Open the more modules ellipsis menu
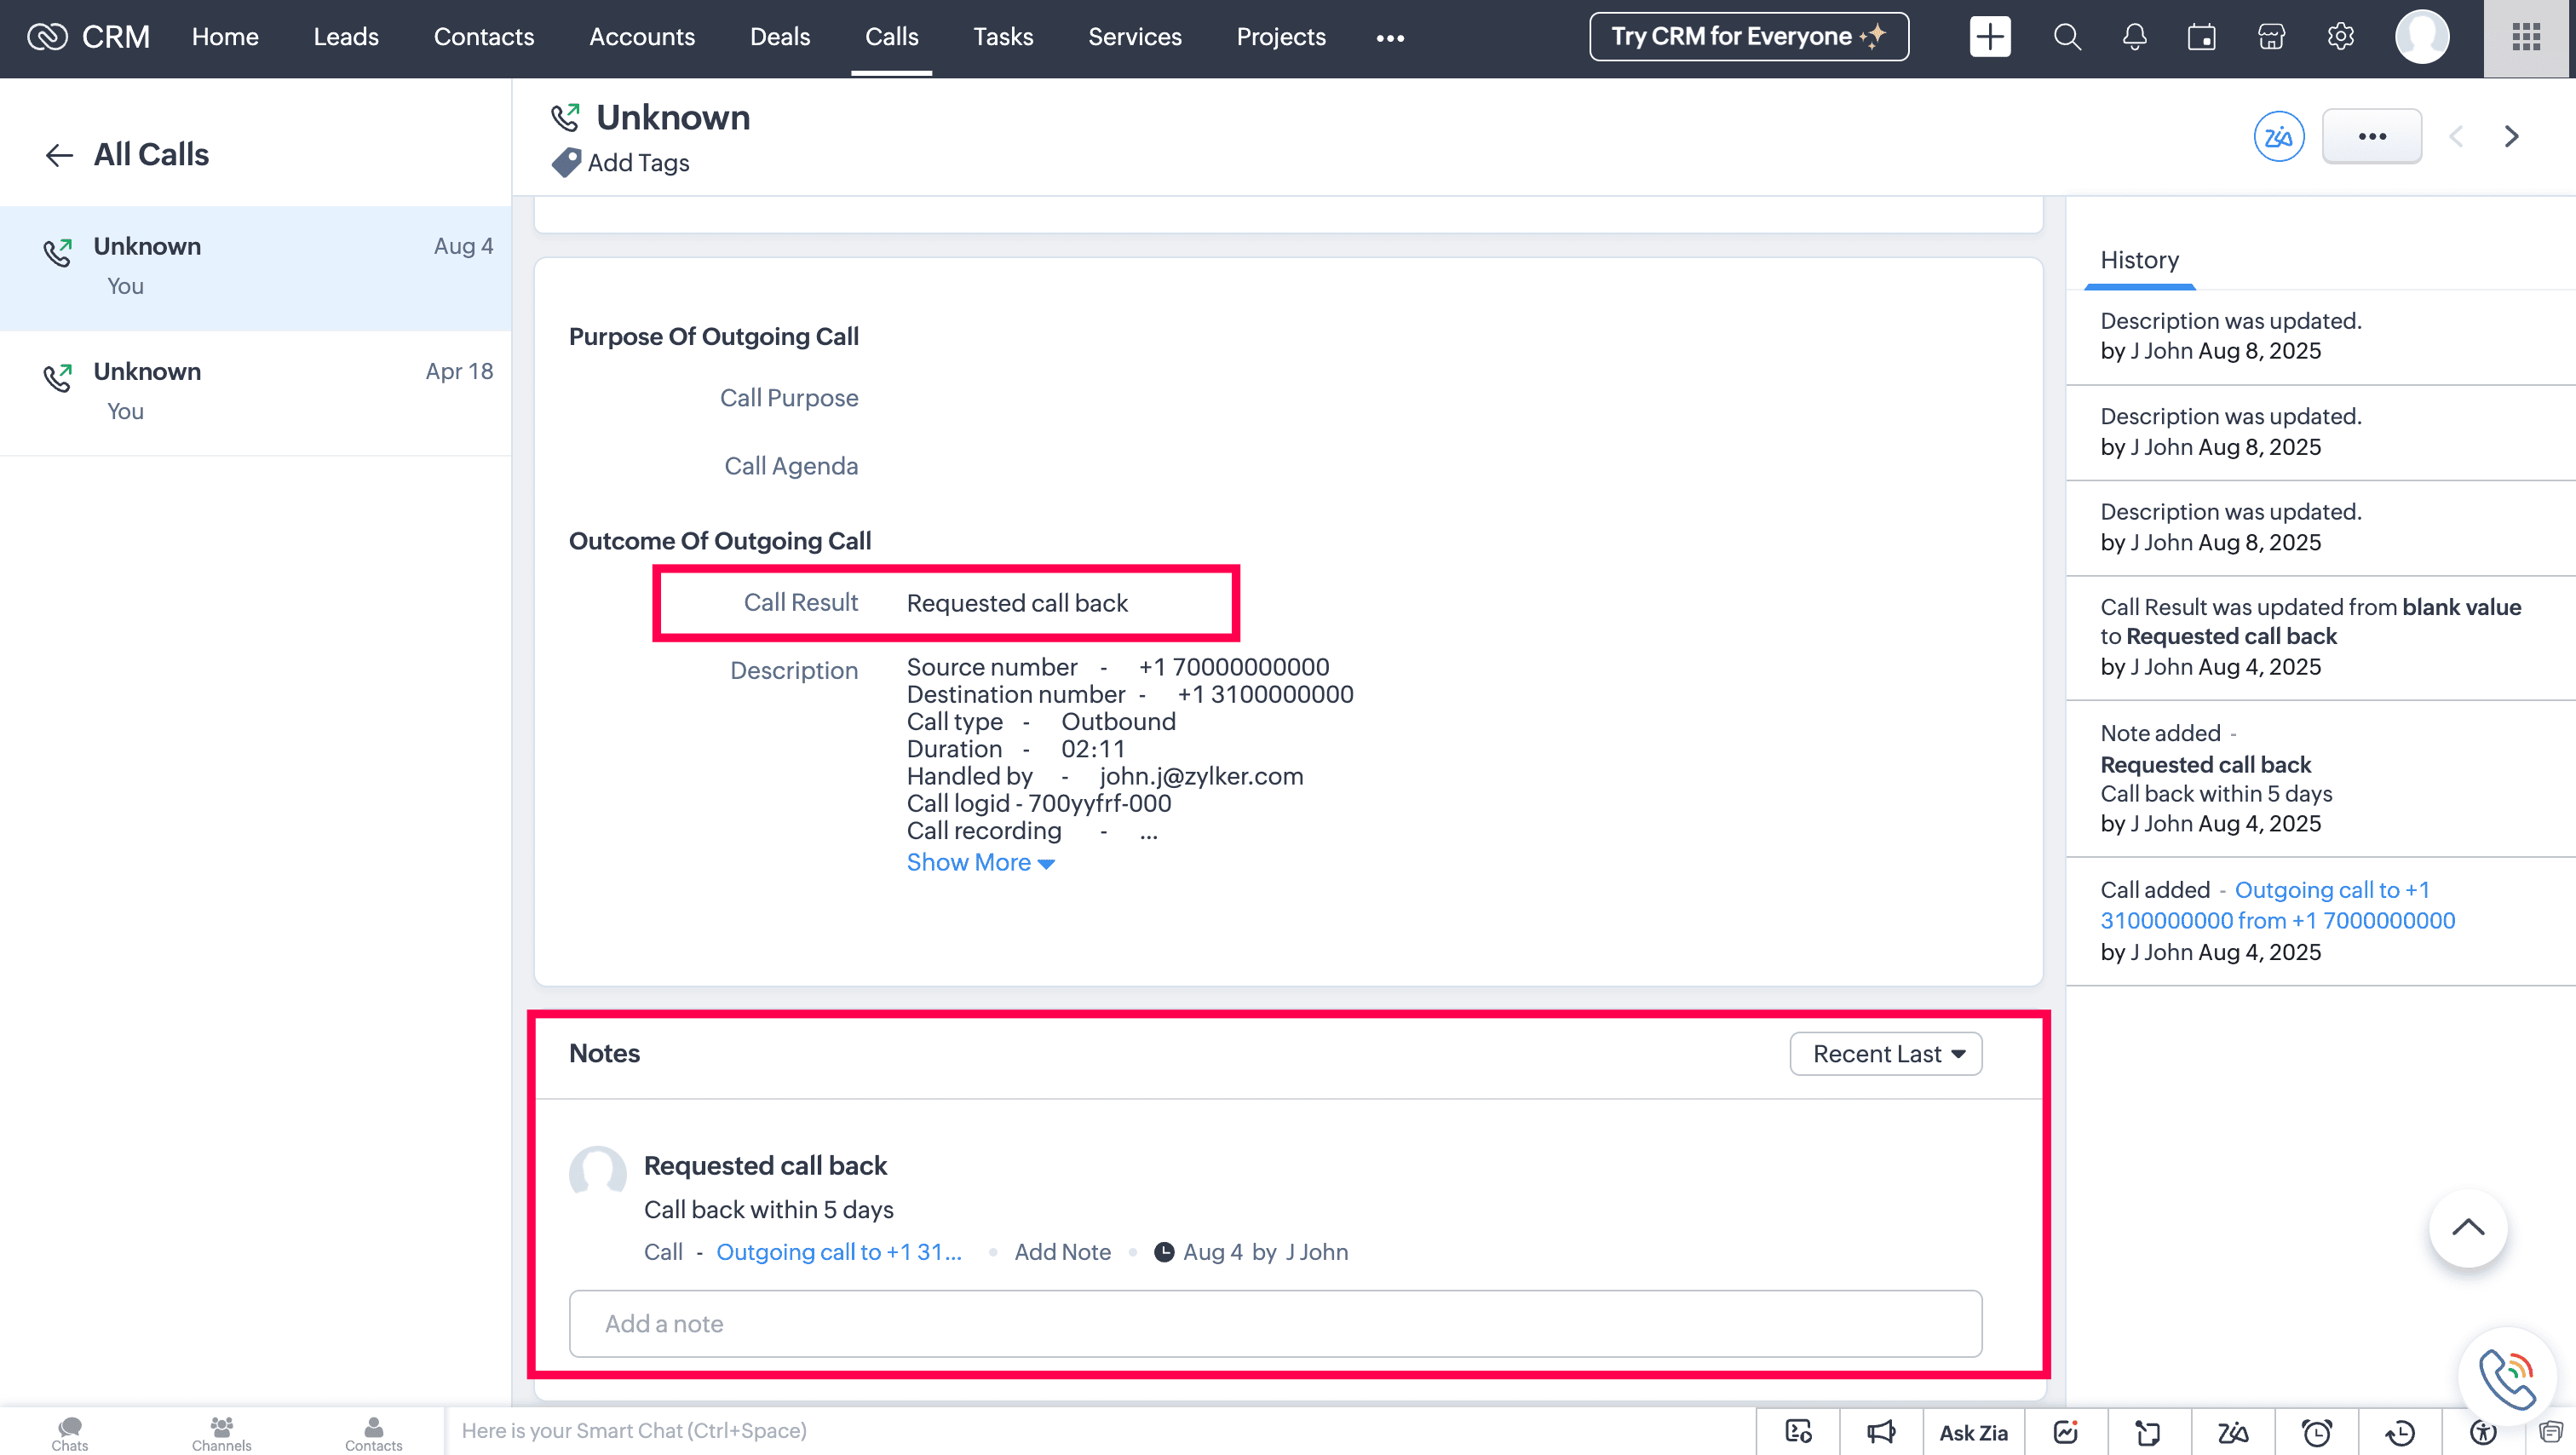2576x1455 pixels. point(1390,38)
